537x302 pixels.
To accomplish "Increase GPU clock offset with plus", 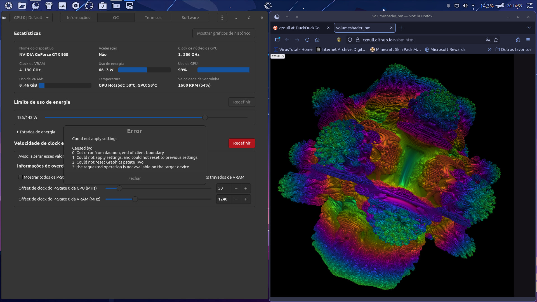I will [246, 188].
